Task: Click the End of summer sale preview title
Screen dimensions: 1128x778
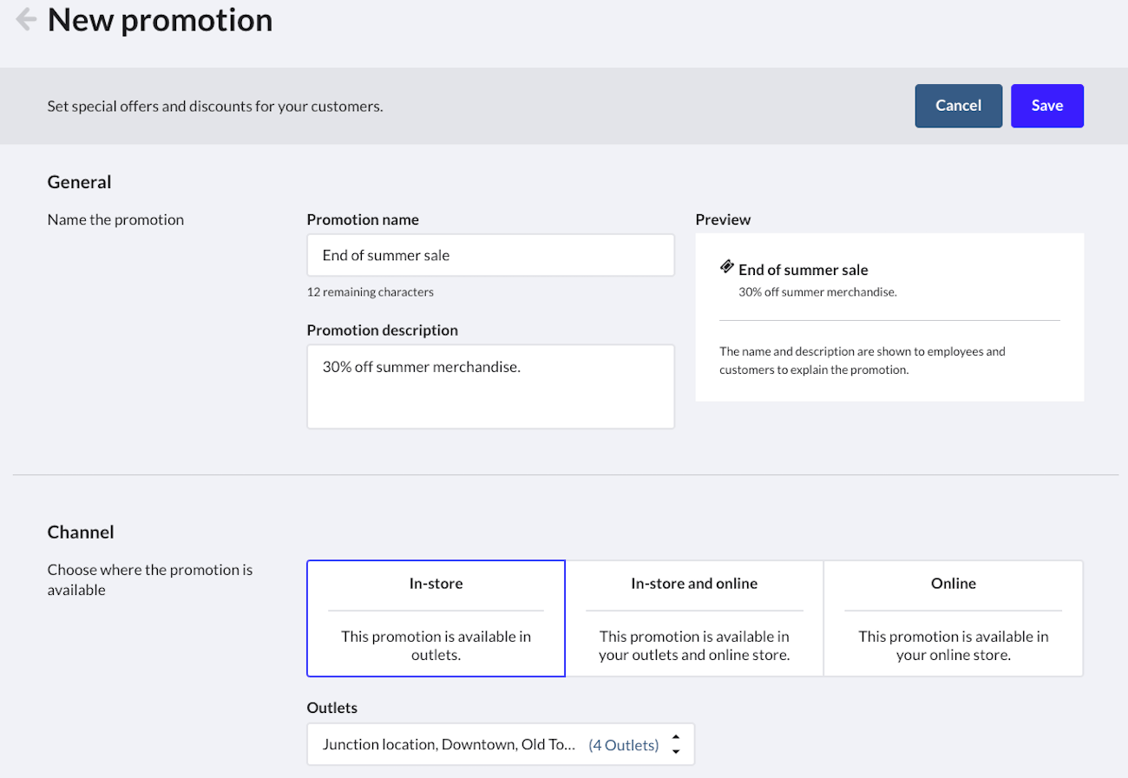Action: pos(803,269)
